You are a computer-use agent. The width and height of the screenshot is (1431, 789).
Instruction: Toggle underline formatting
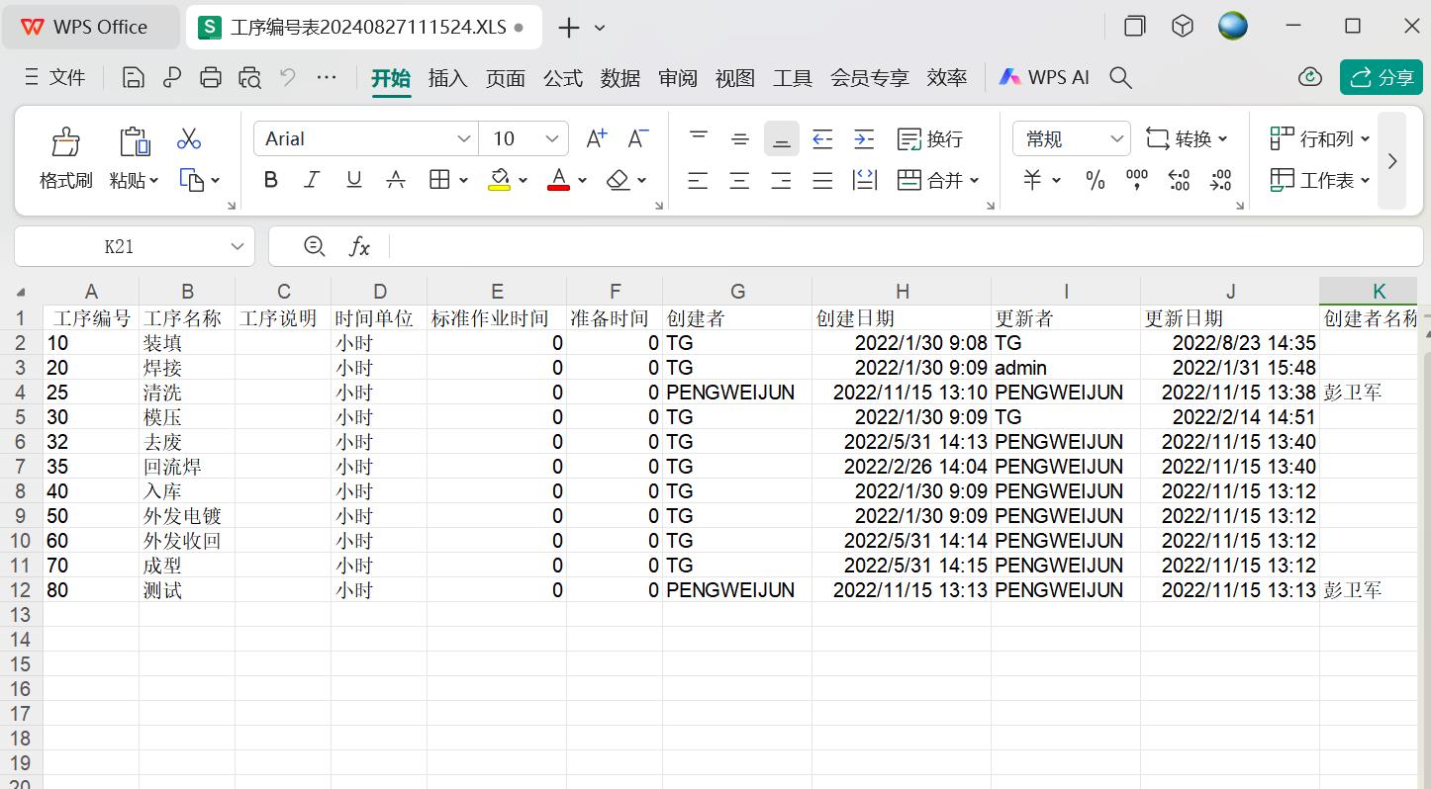click(x=353, y=180)
